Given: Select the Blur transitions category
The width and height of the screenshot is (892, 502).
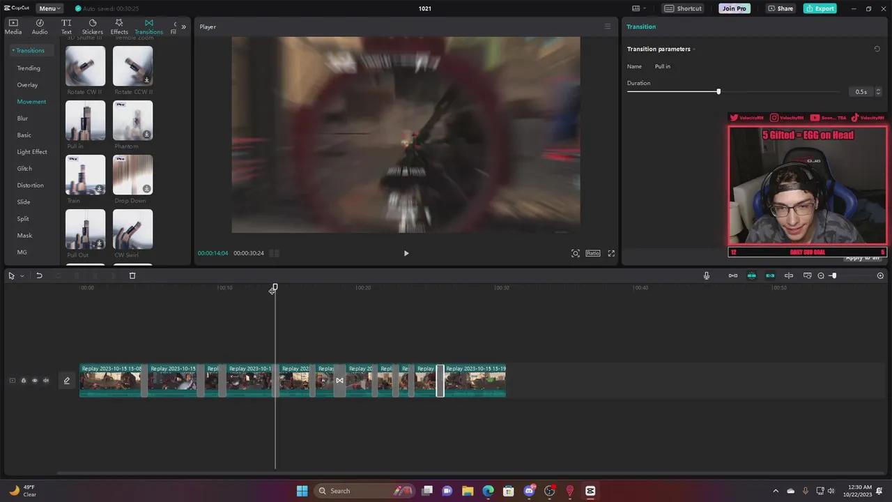Looking at the screenshot, I should click(x=23, y=119).
